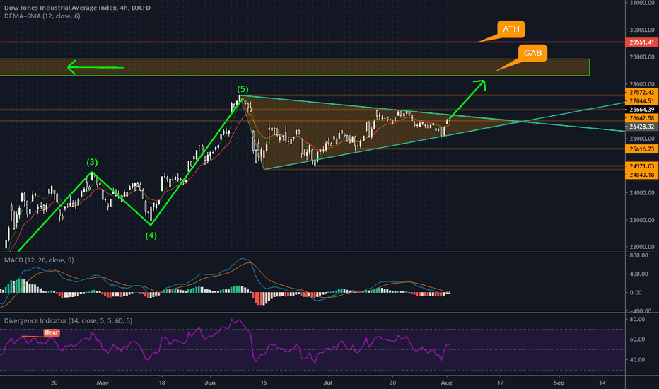659x389 pixels.
Task: Click the 31000.00 price axis value
Action: [x=642, y=3]
